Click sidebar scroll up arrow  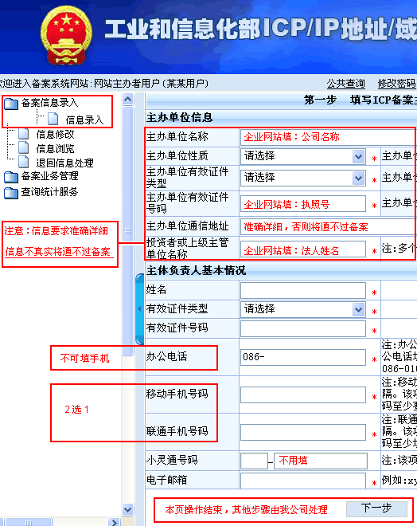127,100
